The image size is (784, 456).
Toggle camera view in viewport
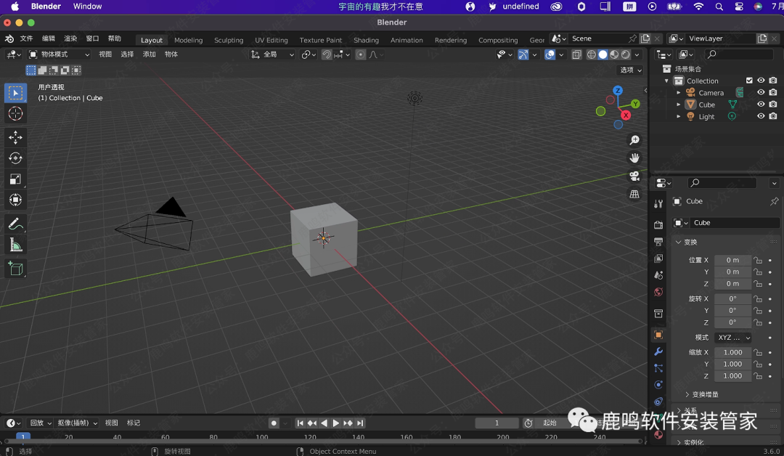coord(634,176)
